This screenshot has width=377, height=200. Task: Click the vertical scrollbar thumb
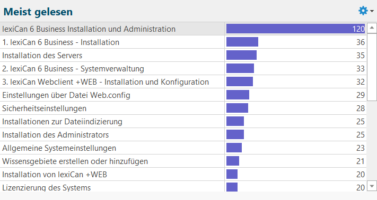(x=372, y=67)
